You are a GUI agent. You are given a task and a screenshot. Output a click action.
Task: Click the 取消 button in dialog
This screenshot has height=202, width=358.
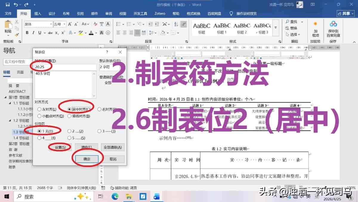pyautogui.click(x=113, y=159)
